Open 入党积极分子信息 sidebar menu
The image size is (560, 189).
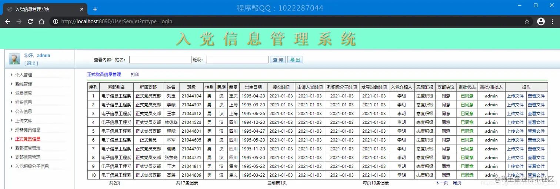coord(32,166)
